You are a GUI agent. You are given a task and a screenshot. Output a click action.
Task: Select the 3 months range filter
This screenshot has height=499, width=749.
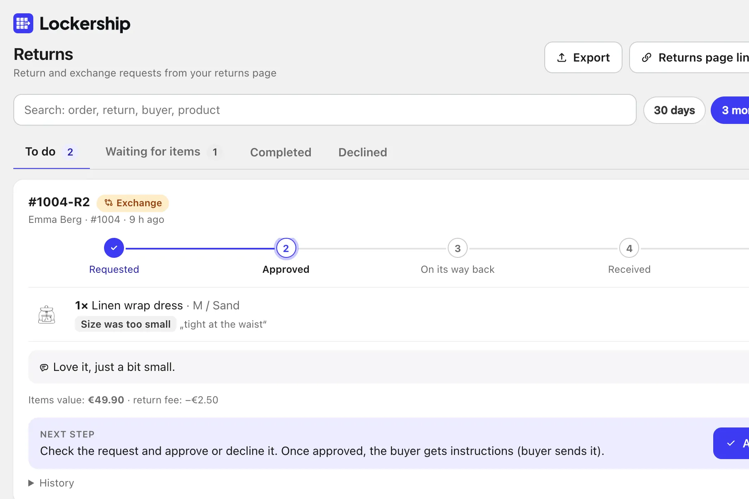coord(730,110)
